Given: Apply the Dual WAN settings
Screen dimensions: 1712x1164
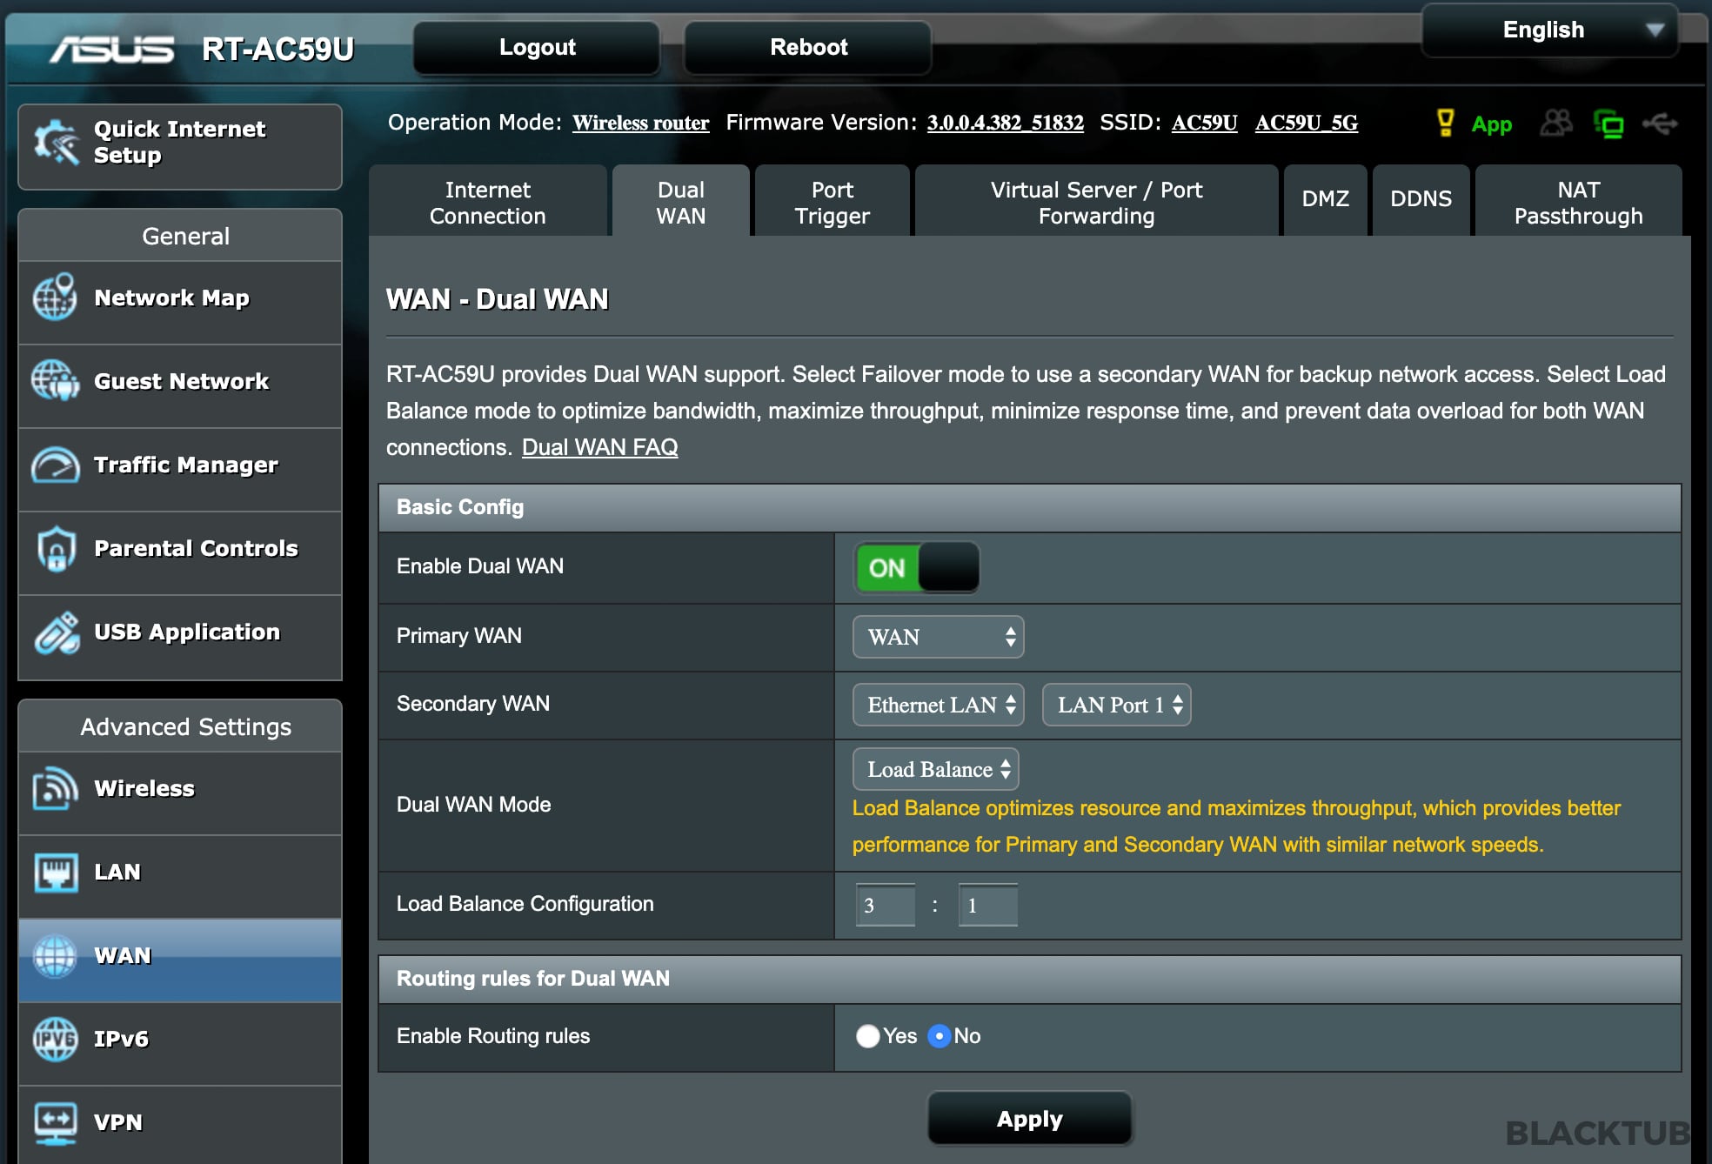Looking at the screenshot, I should [x=1029, y=1118].
